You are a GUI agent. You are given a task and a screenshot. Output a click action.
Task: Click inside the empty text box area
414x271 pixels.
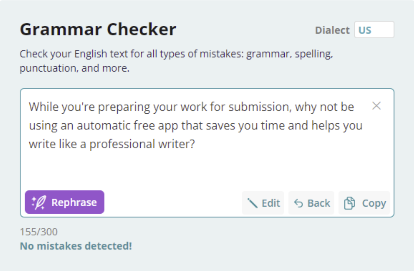coord(207,169)
